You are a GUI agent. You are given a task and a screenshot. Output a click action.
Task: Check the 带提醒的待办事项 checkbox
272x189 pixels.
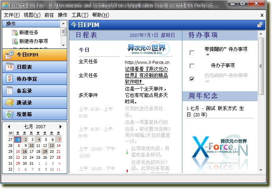[192, 53]
